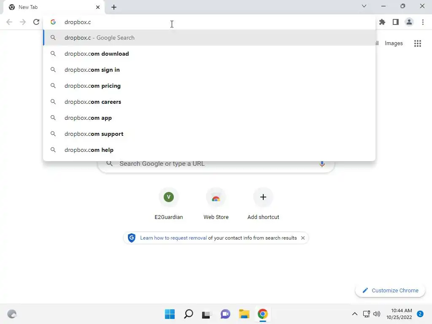Open the Windows Start button
Image resolution: width=432 pixels, height=324 pixels.
(170, 314)
